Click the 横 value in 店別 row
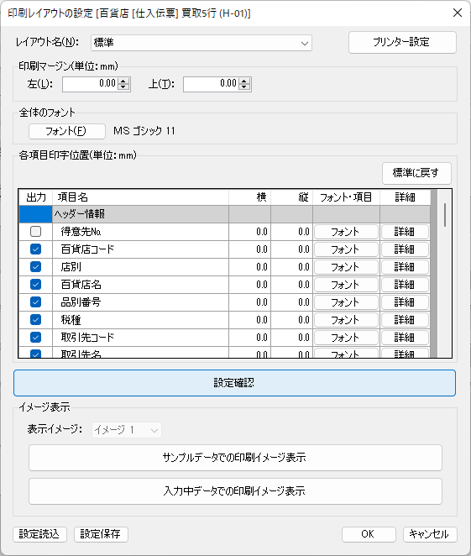 (x=250, y=267)
